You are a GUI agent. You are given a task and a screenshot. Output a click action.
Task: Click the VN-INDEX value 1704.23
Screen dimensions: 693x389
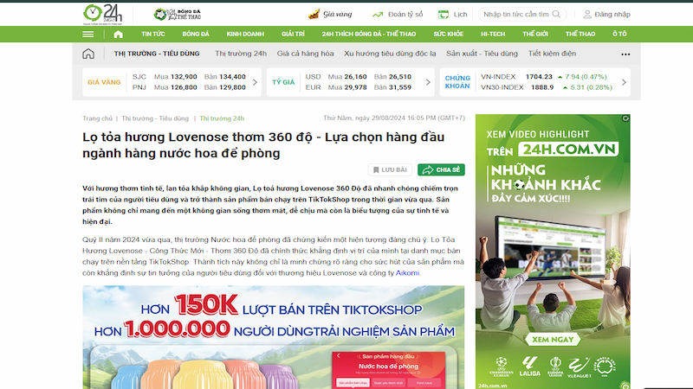[539, 77]
